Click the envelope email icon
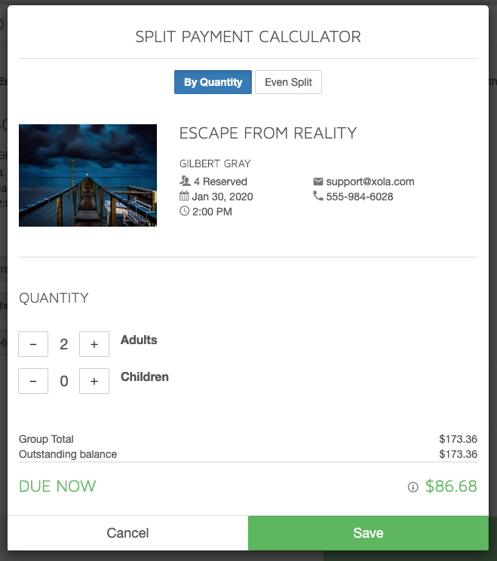The width and height of the screenshot is (497, 561). tap(318, 181)
